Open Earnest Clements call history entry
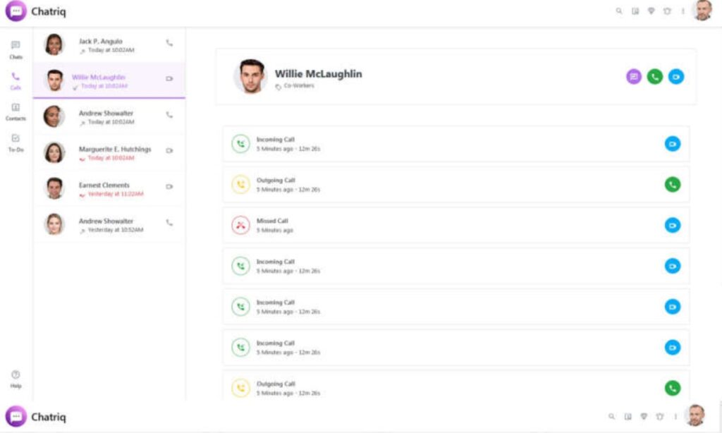 click(x=106, y=189)
